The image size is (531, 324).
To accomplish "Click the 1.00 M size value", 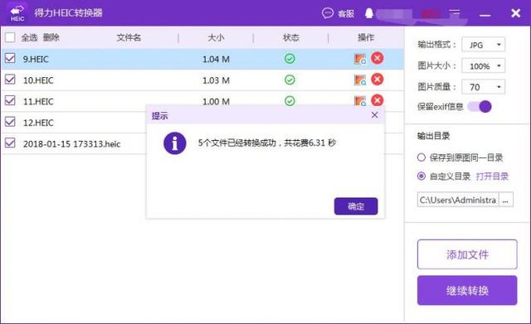I will 216,101.
